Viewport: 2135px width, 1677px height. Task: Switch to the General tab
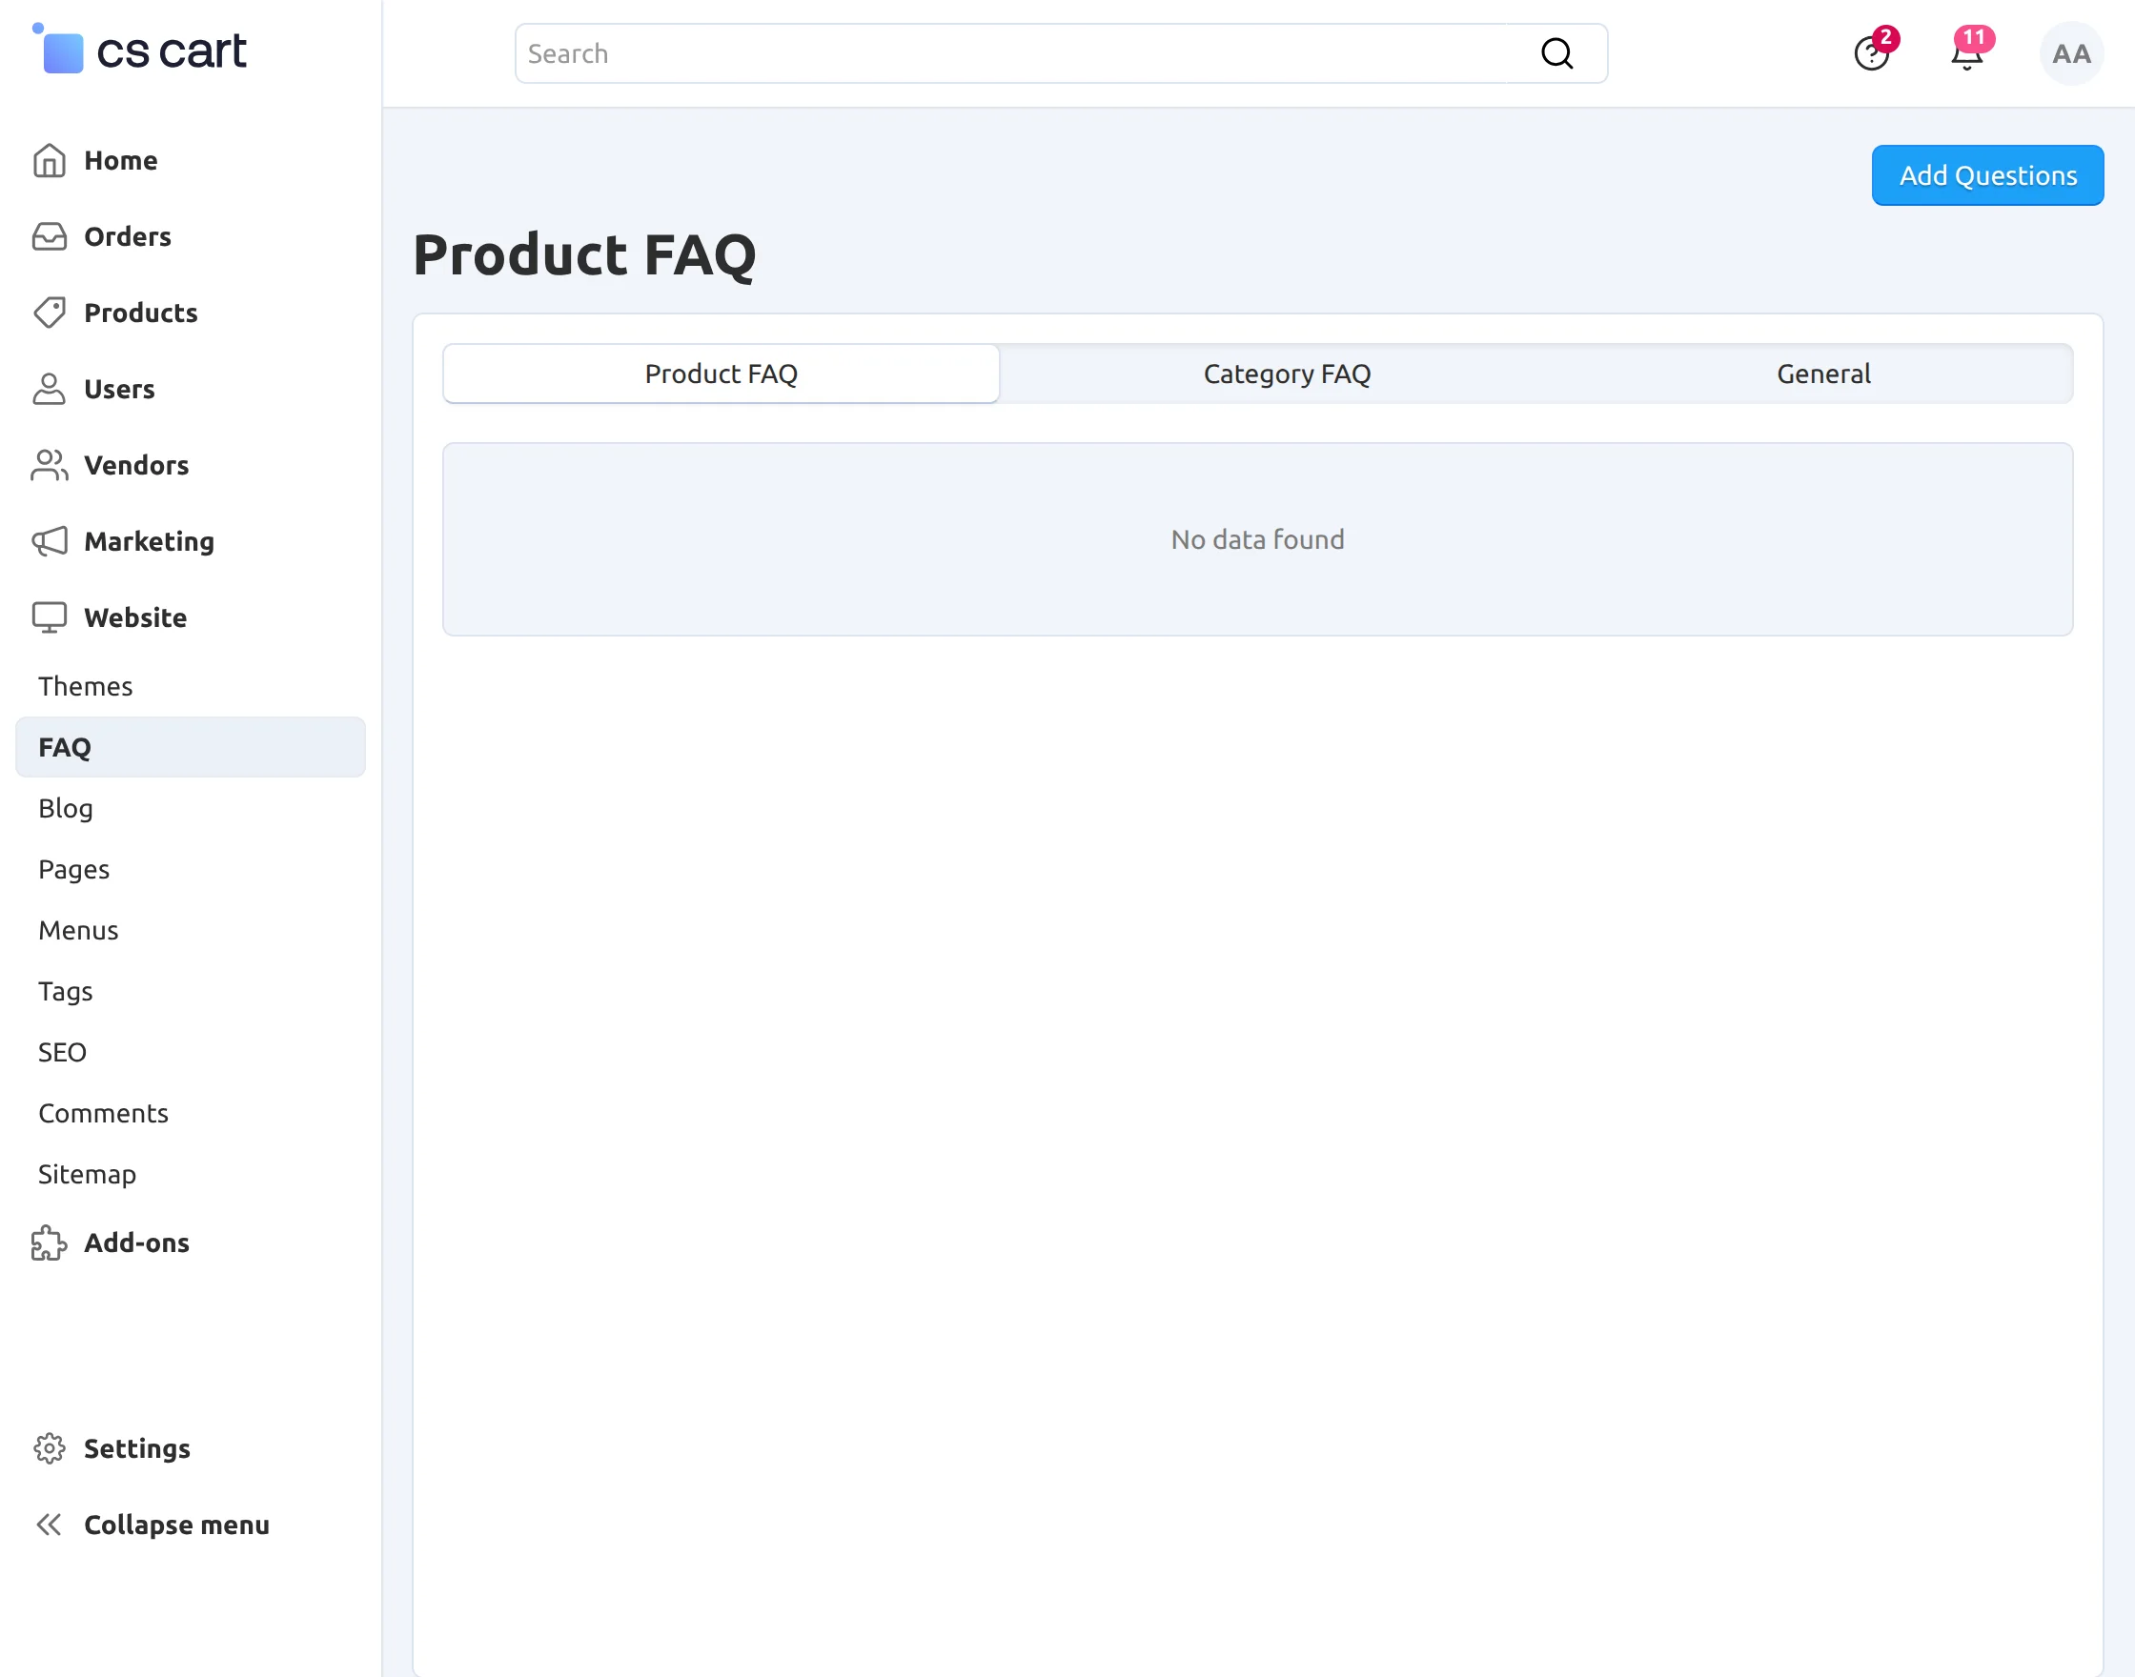pos(1823,374)
